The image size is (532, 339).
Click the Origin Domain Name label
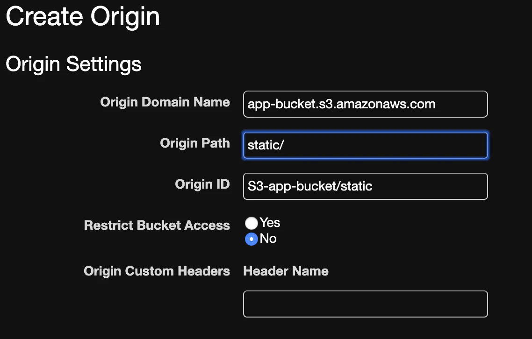165,102
